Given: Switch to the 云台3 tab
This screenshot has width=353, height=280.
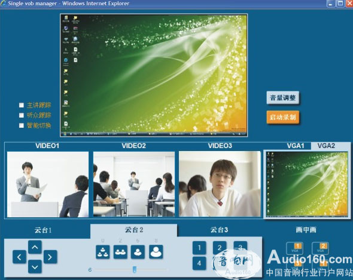Looking at the screenshot, I should 219,230.
